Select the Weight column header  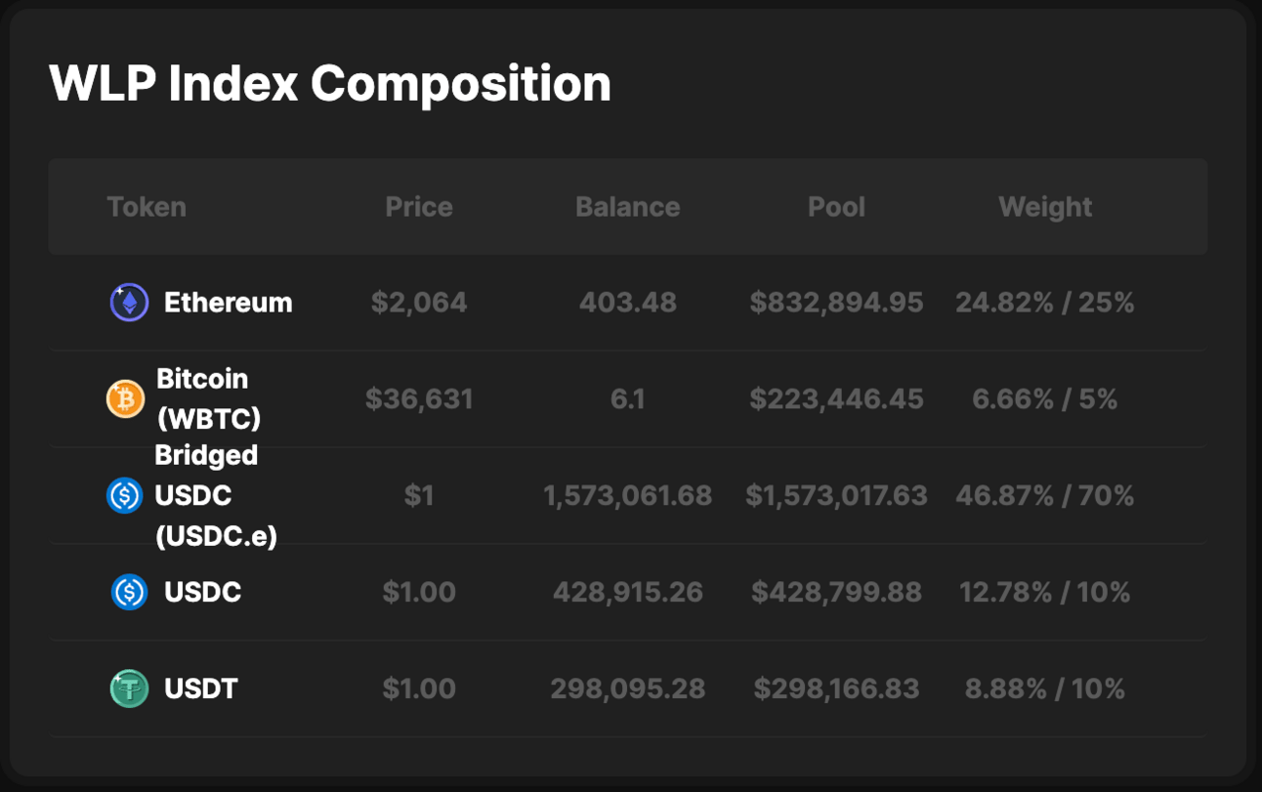(x=1045, y=207)
